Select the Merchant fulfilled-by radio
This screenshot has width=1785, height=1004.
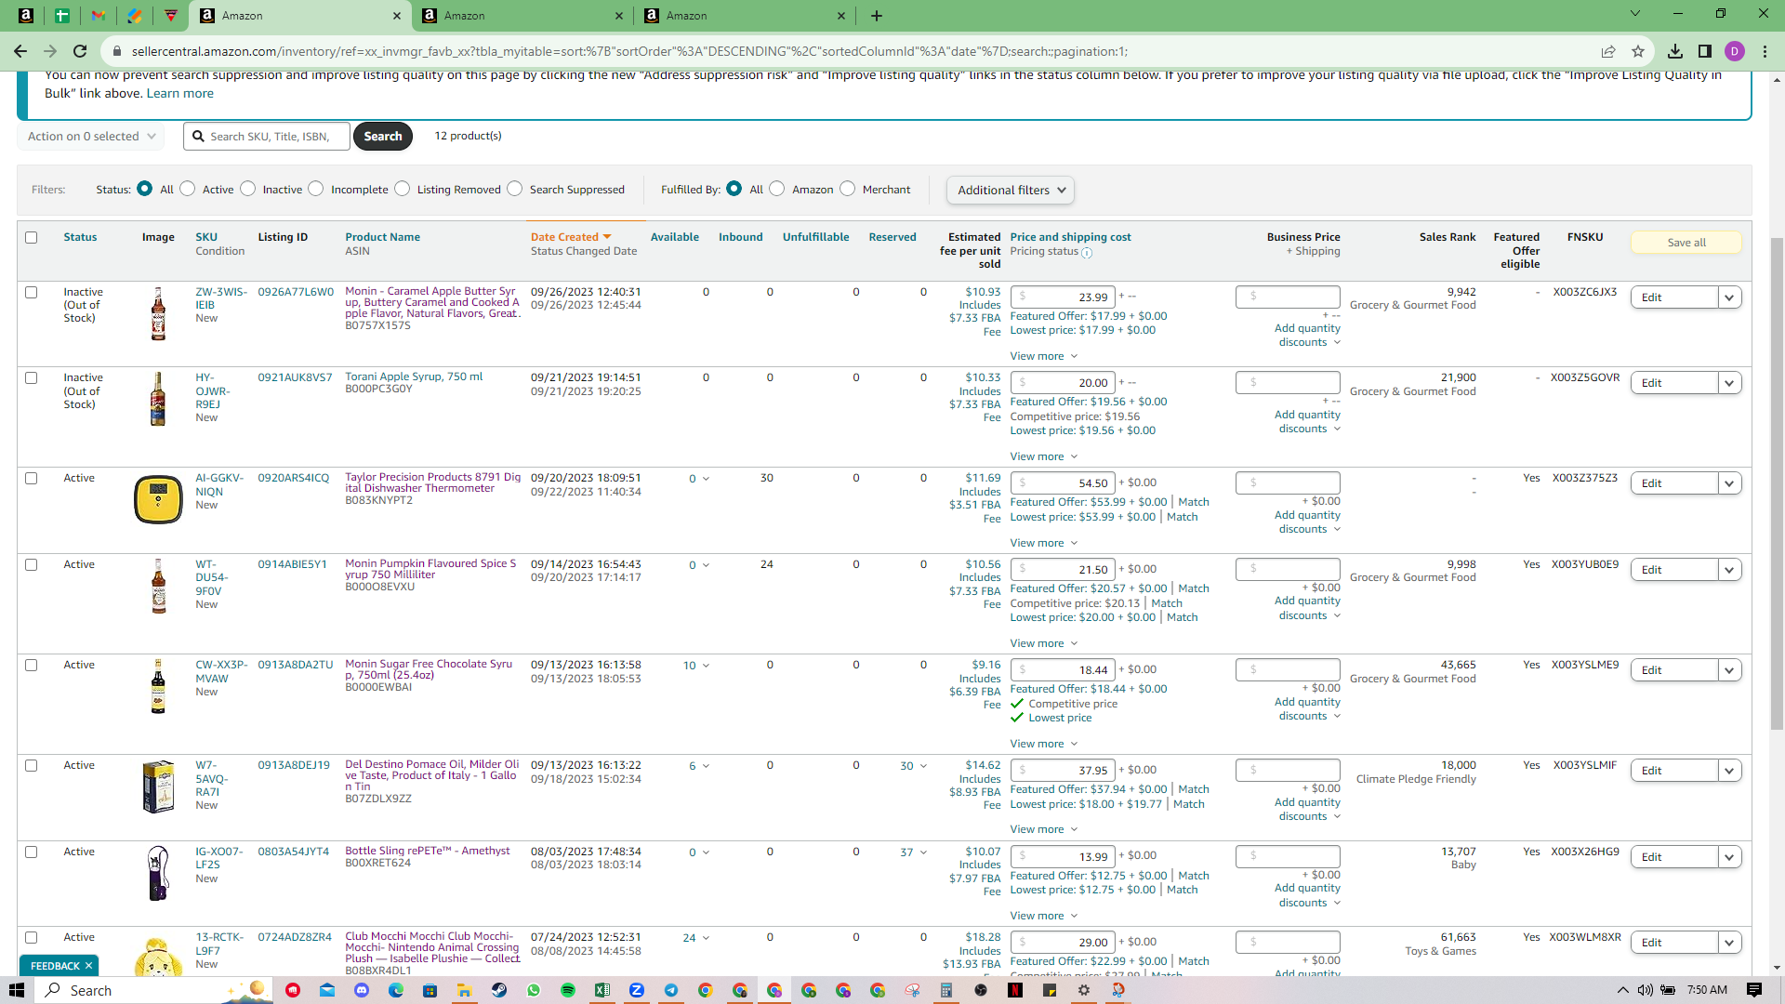point(848,189)
